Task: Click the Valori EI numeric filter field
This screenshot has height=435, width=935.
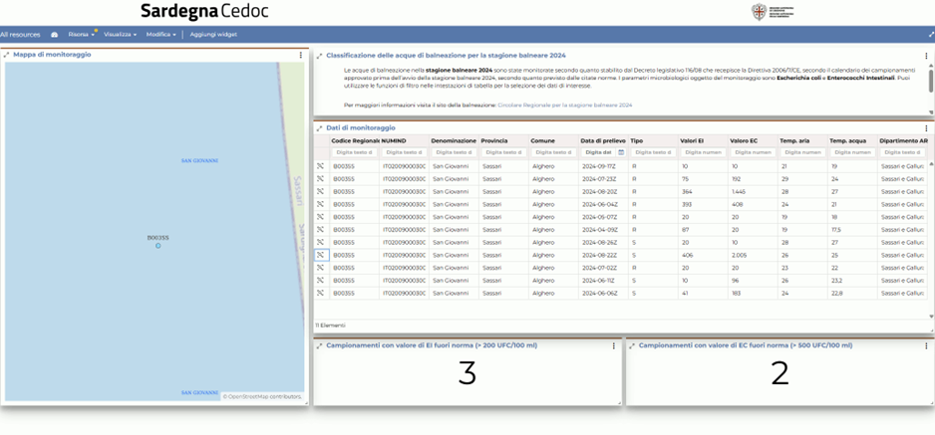Action: (x=703, y=152)
